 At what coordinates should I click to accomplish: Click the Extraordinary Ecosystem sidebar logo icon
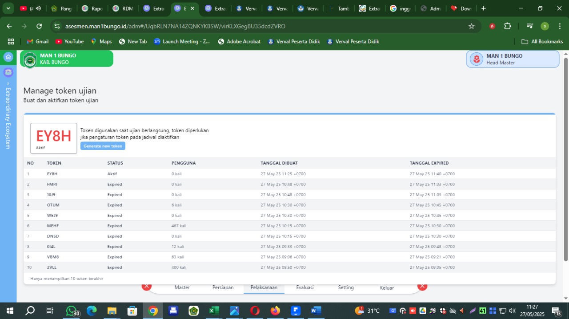(x=8, y=72)
